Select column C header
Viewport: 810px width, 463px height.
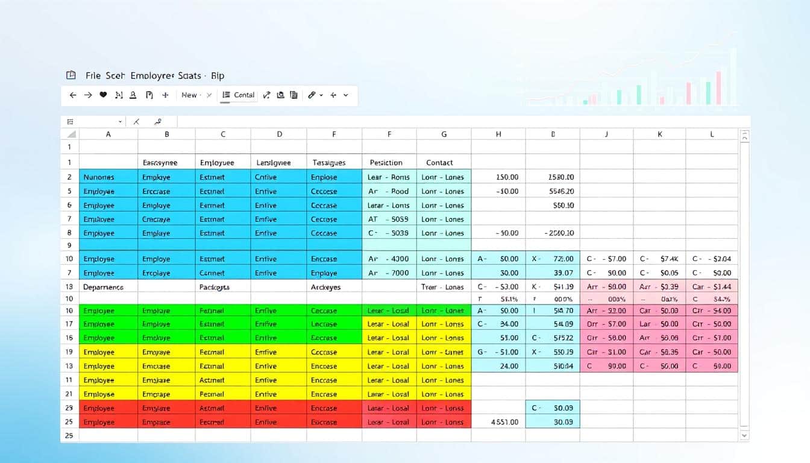point(223,134)
